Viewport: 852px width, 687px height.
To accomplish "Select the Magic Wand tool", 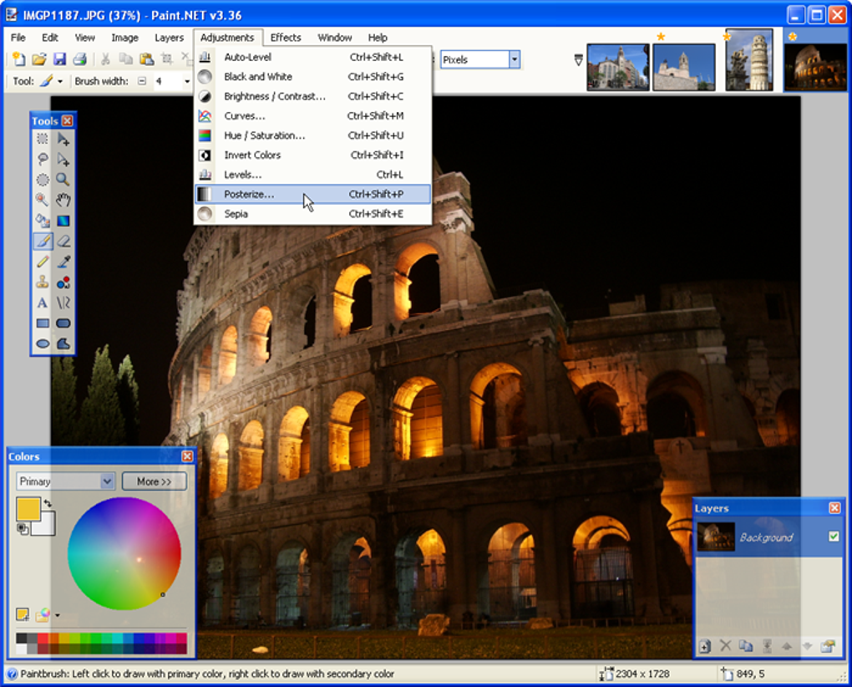I will click(42, 200).
